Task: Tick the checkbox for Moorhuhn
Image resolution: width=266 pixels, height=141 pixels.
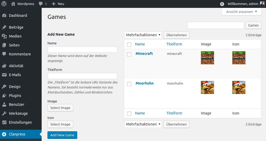Action: (129, 84)
